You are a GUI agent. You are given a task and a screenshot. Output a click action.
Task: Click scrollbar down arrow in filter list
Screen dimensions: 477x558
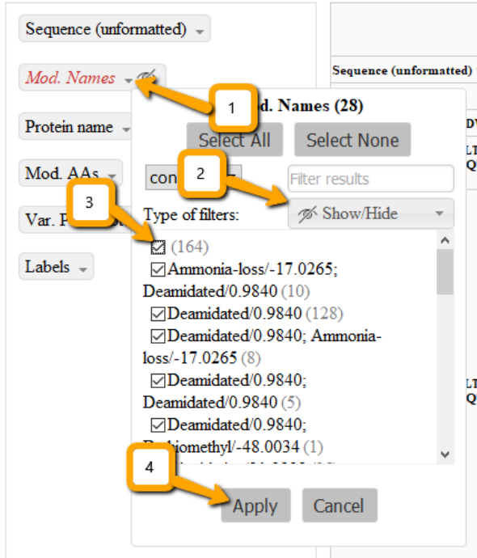(445, 454)
